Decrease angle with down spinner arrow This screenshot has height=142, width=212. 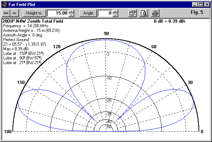click(115, 15)
